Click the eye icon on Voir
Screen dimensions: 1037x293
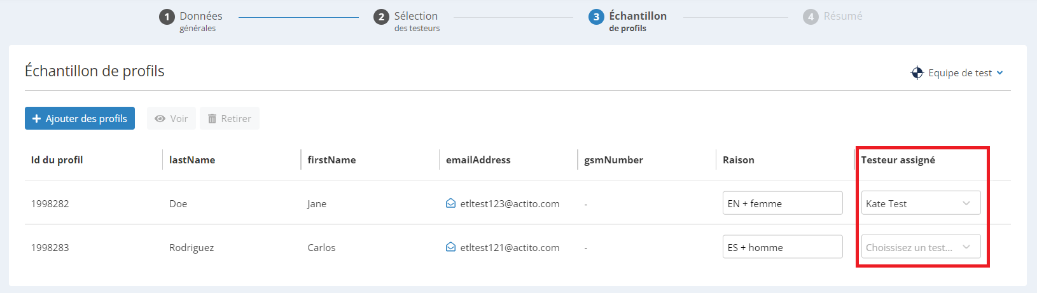click(x=160, y=119)
